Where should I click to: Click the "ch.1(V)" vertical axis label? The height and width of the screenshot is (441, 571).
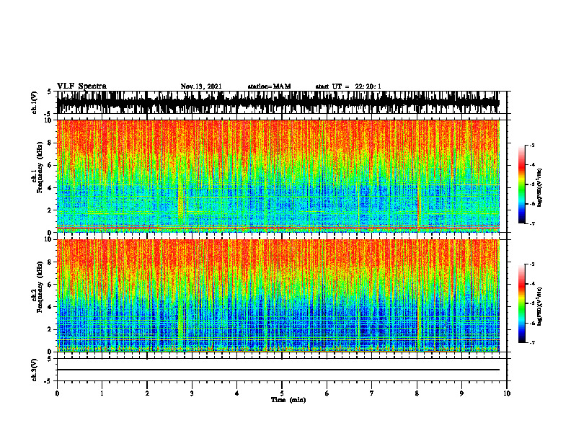tap(35, 102)
